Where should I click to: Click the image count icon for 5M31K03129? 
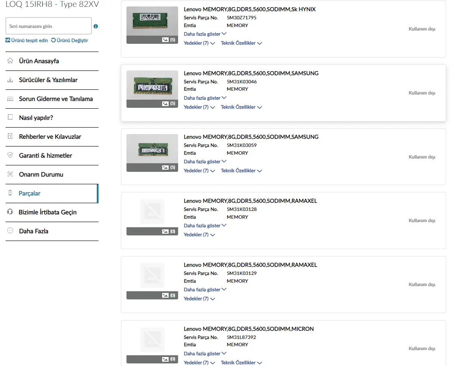165,296
